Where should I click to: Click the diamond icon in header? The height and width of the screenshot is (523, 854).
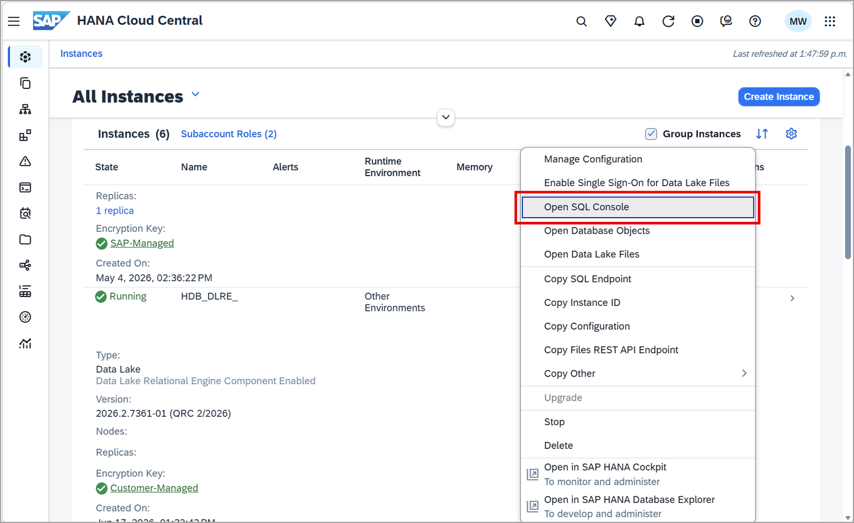click(x=610, y=21)
